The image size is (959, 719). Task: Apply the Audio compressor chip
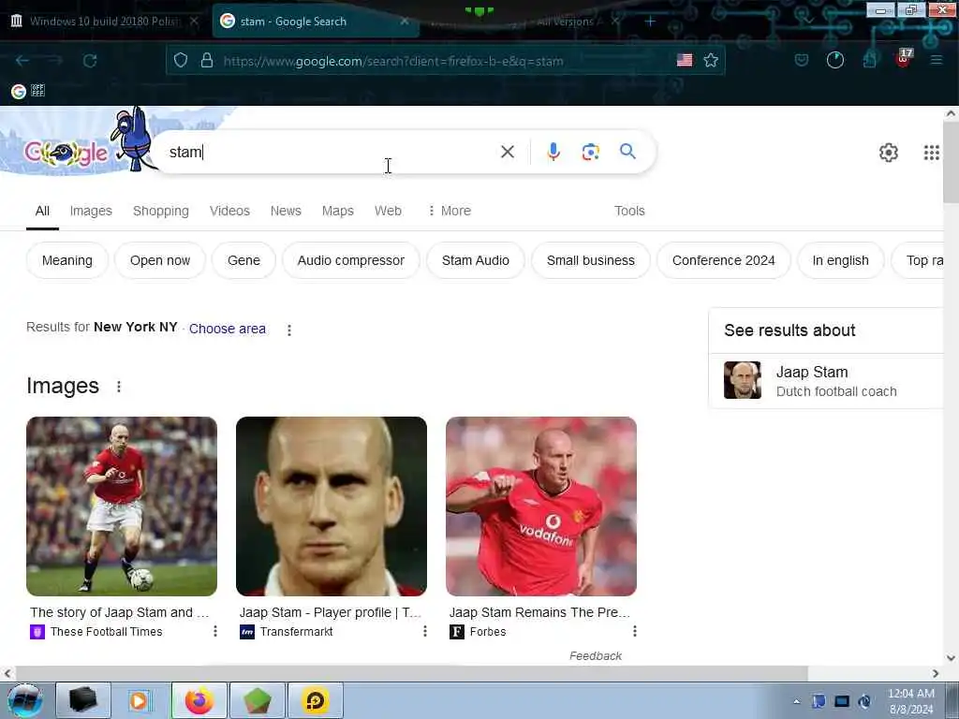coord(351,260)
